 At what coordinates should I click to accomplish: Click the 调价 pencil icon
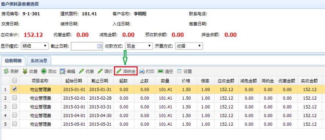(x=100, y=71)
